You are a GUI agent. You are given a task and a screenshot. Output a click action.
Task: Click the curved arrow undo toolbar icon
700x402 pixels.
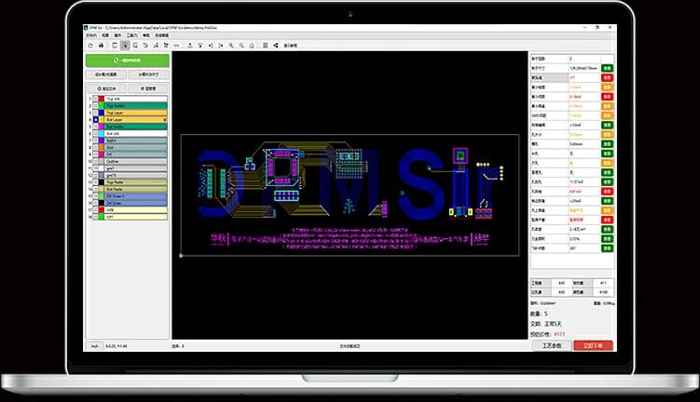145,46
